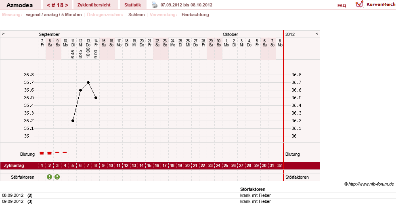396x213 pixels.
Task: Click the Störfaktoren table column header
Action: pyautogui.click(x=253, y=189)
